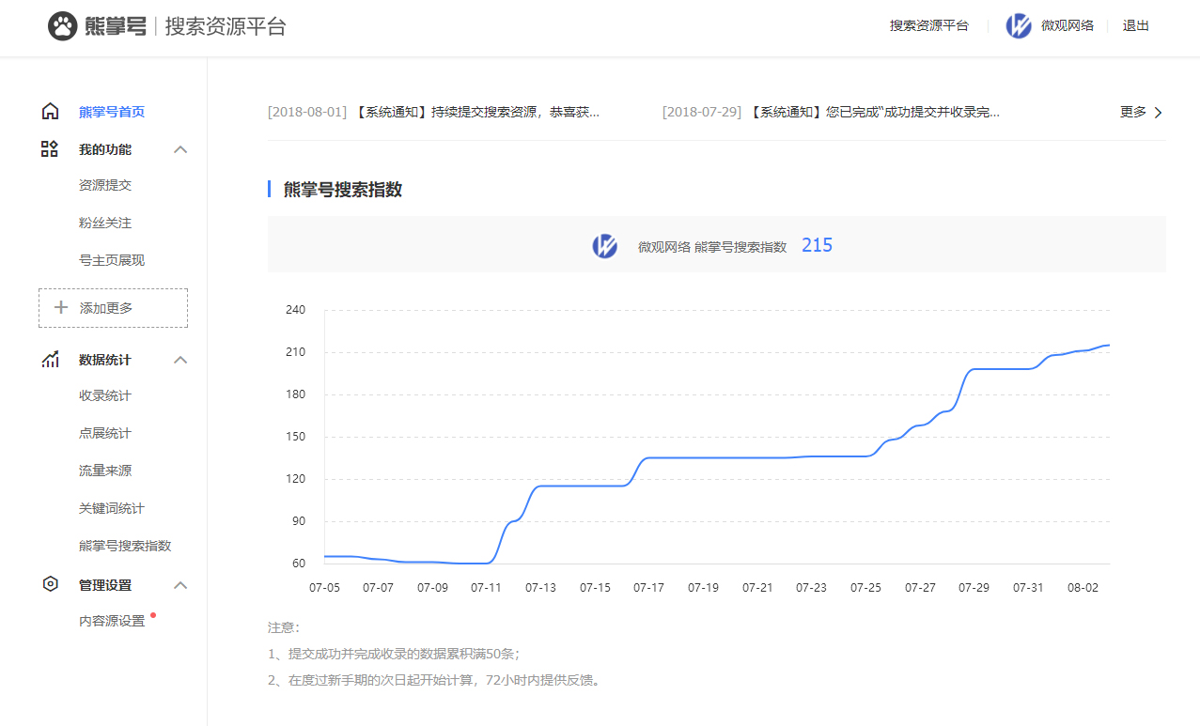Click 搜索资源平台 link in header
The image size is (1200, 726).
pyautogui.click(x=928, y=25)
